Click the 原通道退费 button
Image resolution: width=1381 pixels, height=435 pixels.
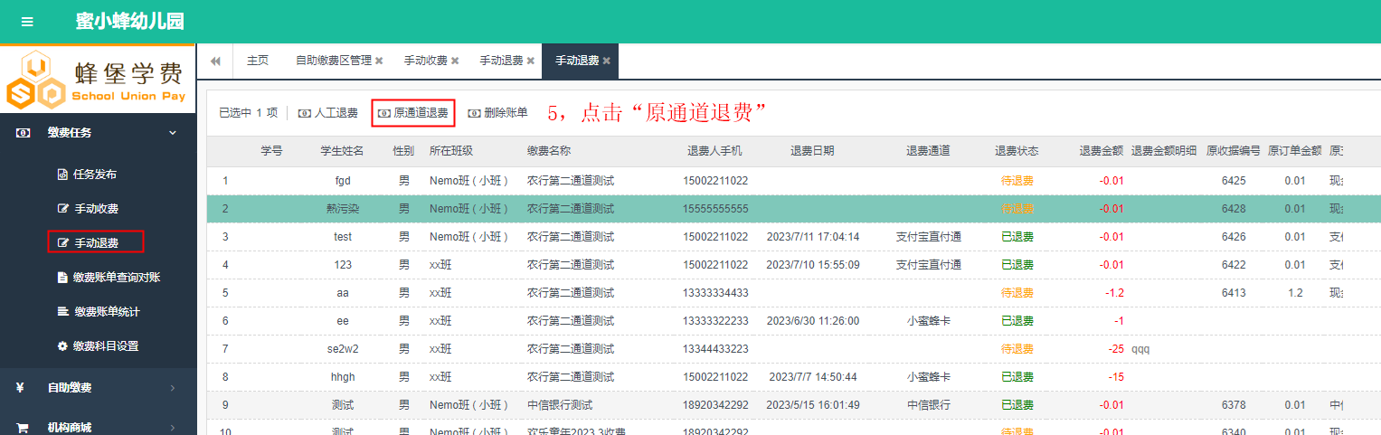tap(413, 113)
